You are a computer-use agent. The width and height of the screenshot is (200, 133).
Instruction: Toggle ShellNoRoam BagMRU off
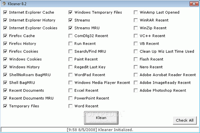coord(5,75)
